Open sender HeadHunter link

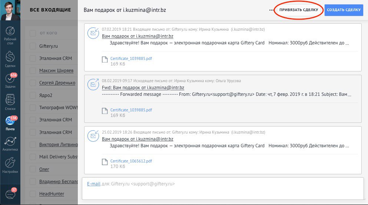52,194
